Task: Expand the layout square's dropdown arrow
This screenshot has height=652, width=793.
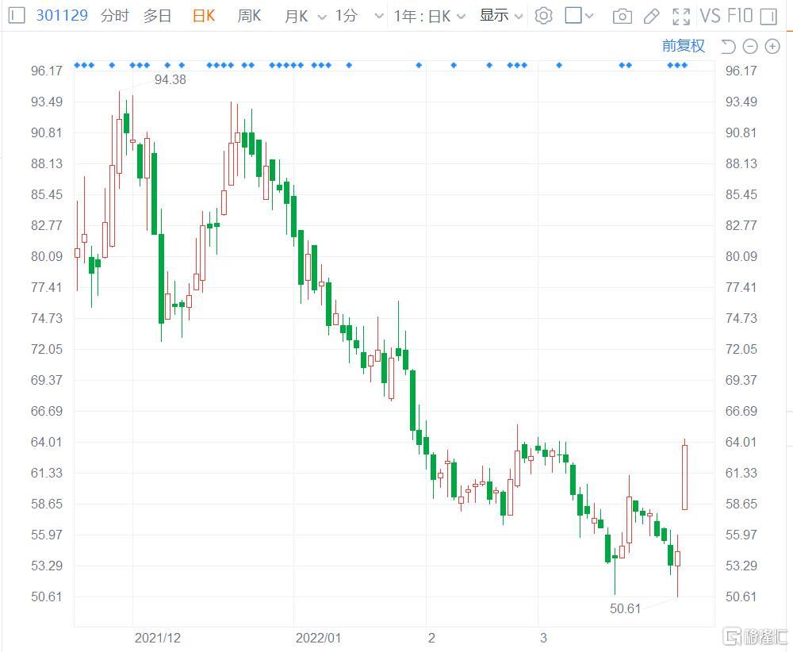Action: click(x=589, y=16)
